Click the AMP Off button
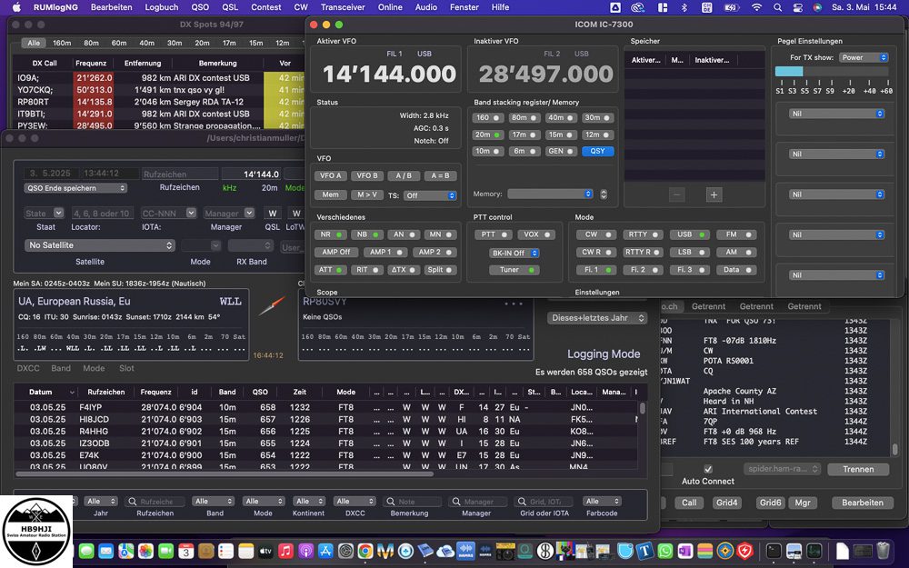909x568 pixels. 336,252
